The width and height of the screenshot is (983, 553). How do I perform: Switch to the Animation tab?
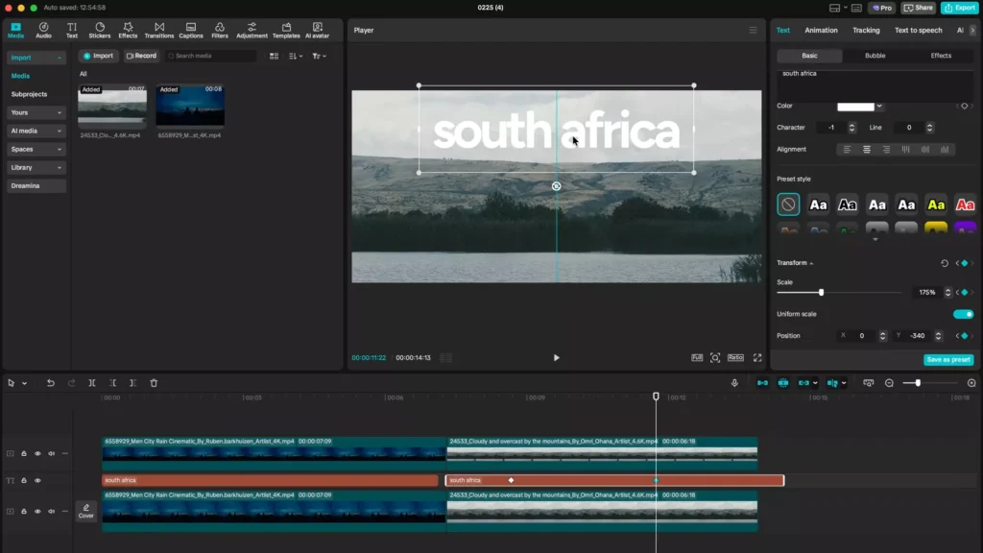point(821,30)
